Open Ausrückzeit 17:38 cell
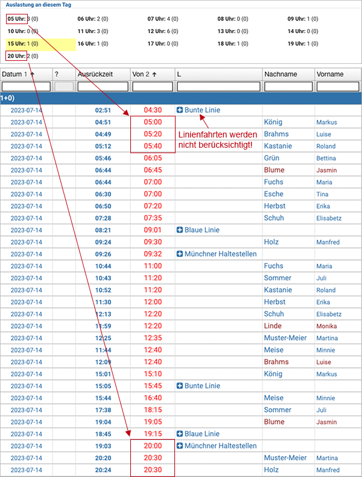 tap(103, 410)
